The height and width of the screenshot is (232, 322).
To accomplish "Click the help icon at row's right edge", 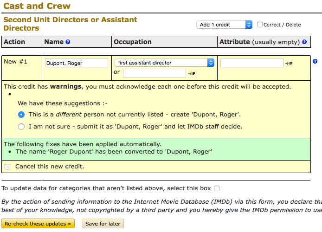I will click(315, 62).
